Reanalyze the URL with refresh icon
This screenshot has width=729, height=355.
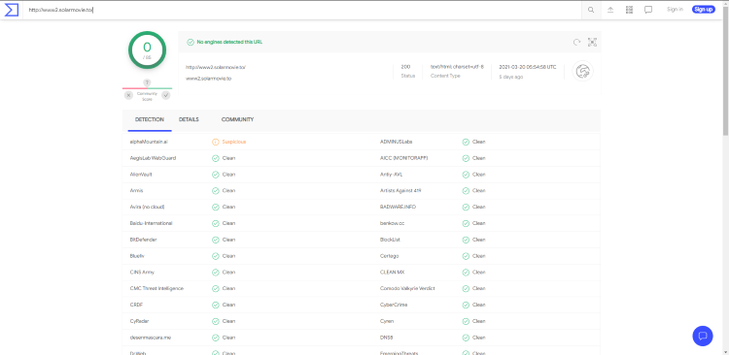(x=576, y=43)
